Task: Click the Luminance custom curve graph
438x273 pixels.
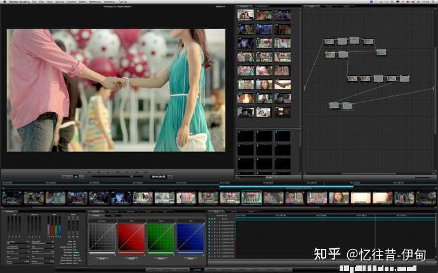Action: click(x=102, y=236)
